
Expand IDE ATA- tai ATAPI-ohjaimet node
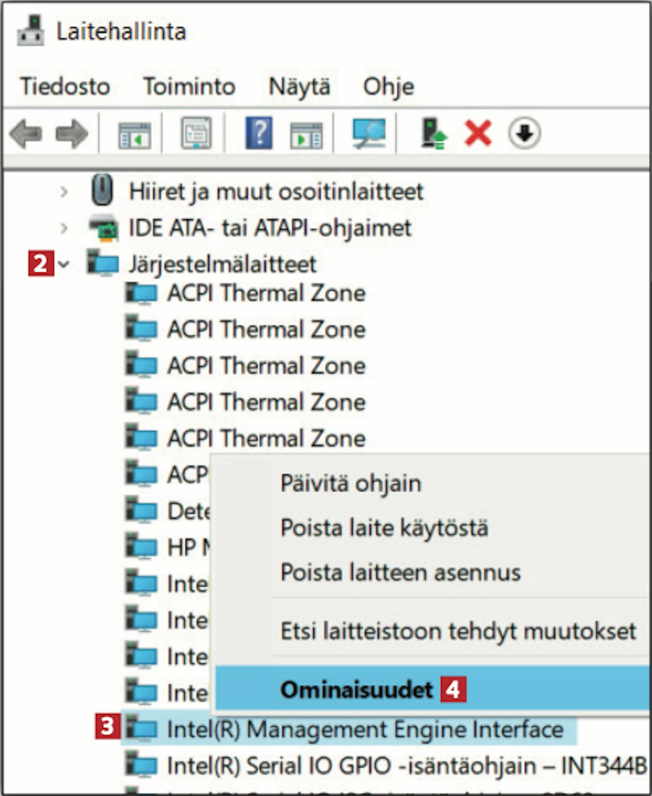coord(64,228)
